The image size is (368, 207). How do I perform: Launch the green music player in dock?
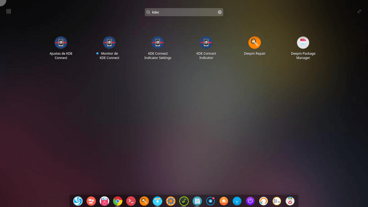point(184,201)
